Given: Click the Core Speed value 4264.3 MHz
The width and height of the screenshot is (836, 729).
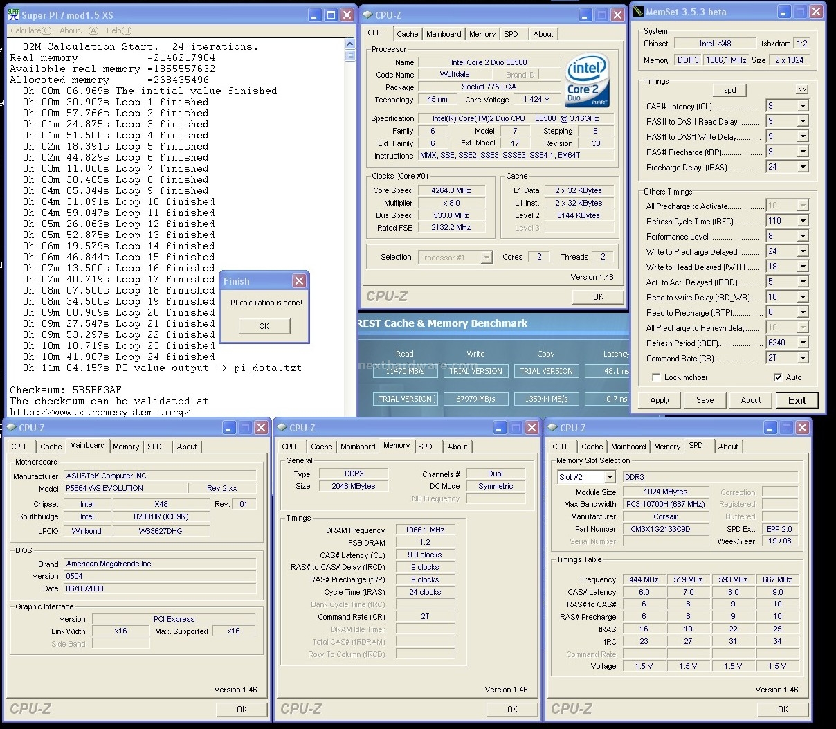Looking at the screenshot, I should point(451,190).
